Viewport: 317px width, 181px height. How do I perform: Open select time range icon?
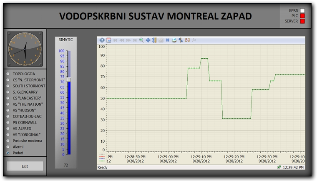187,40
